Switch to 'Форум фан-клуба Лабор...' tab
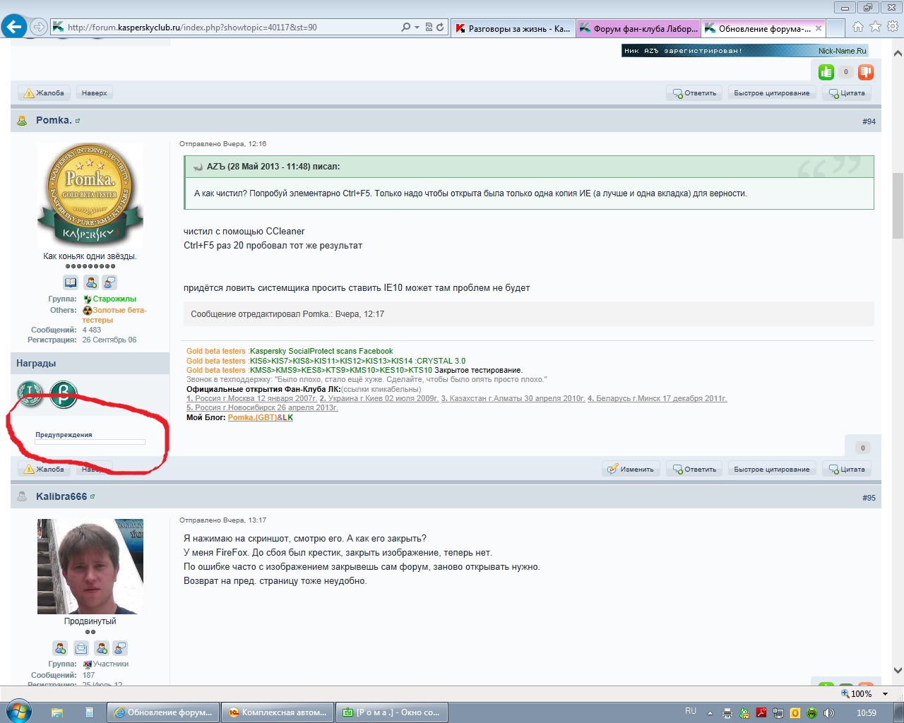This screenshot has height=723, width=904. pos(638,28)
